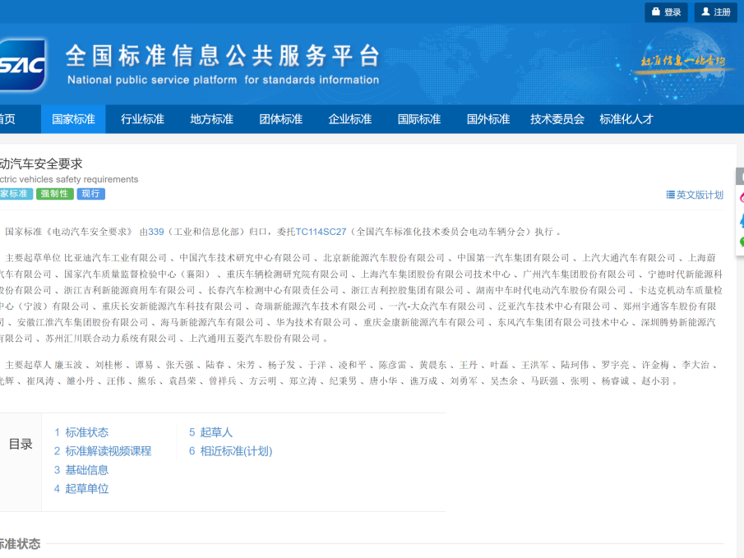744x558 pixels.
Task: Switch to the 行业标准 navigation tab
Action: point(142,119)
